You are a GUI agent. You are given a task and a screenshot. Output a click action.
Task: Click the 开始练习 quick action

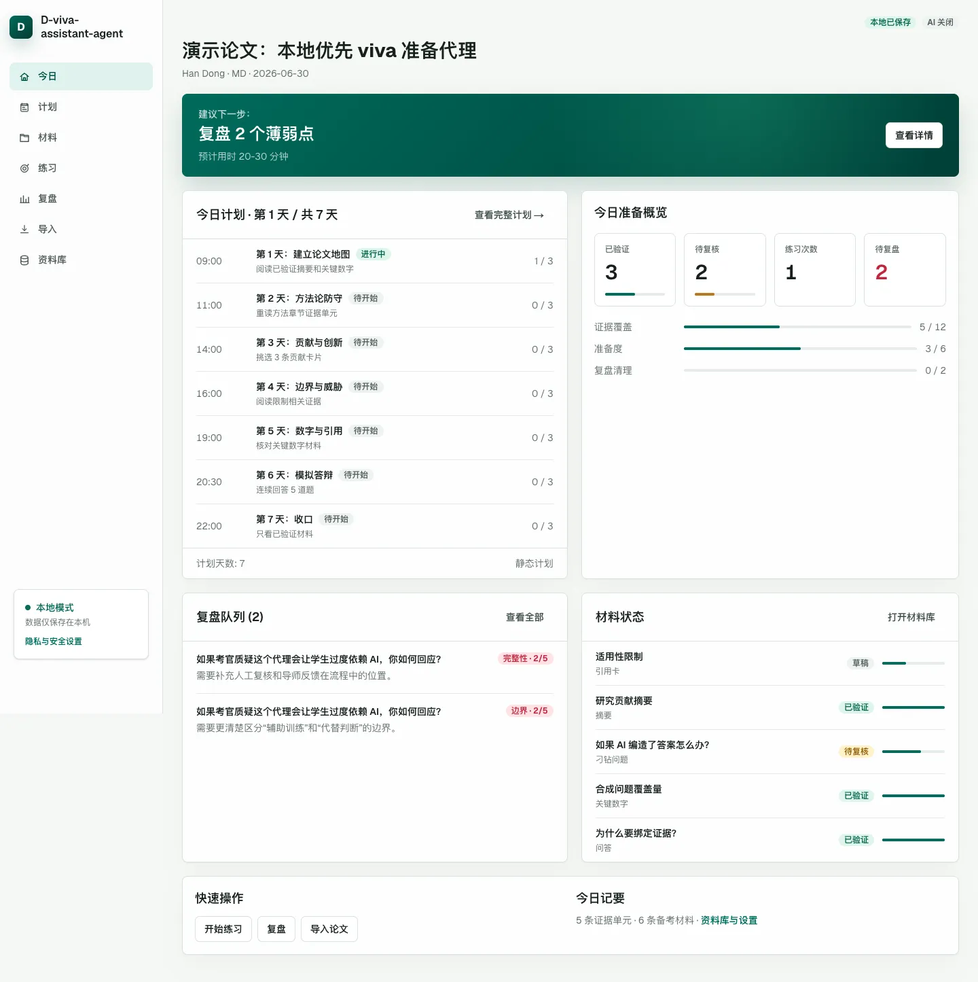pyautogui.click(x=223, y=929)
